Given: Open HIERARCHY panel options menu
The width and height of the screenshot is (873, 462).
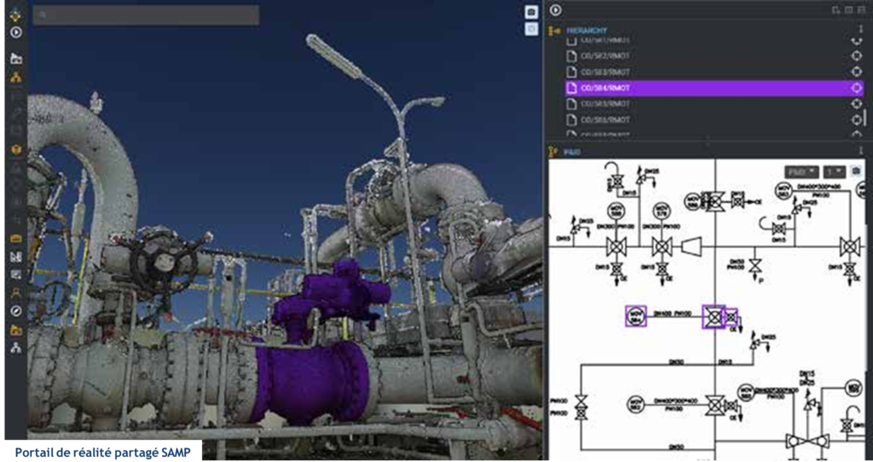Looking at the screenshot, I should (860, 30).
